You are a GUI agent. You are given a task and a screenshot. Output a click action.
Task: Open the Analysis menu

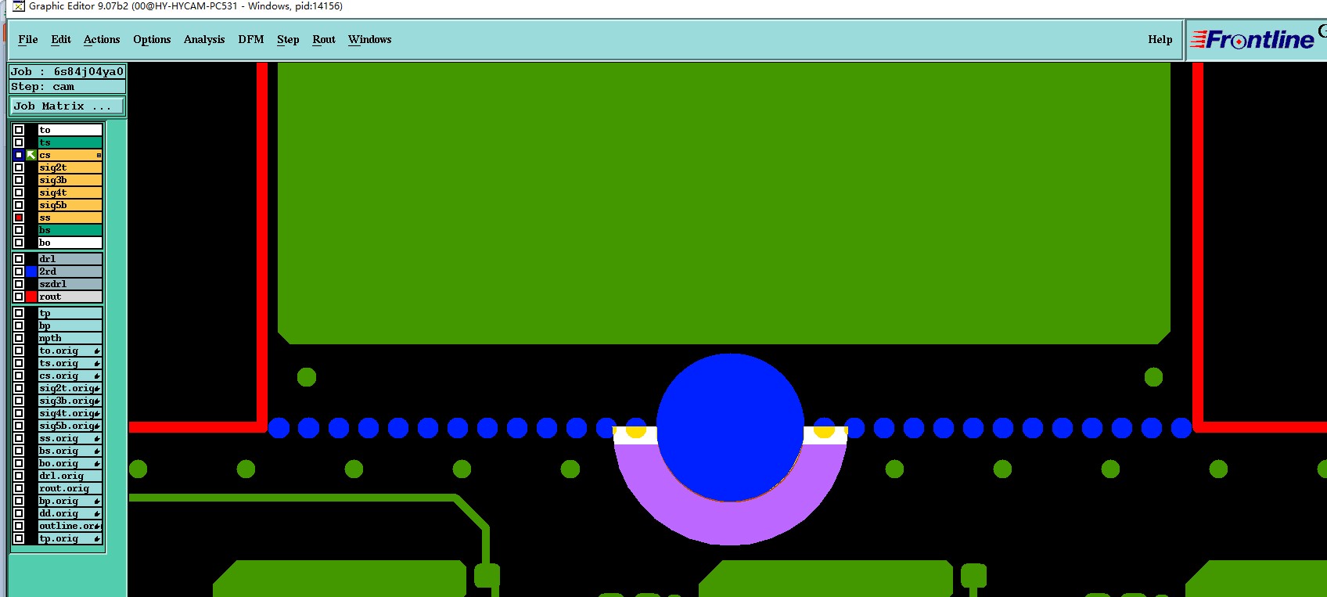point(204,39)
